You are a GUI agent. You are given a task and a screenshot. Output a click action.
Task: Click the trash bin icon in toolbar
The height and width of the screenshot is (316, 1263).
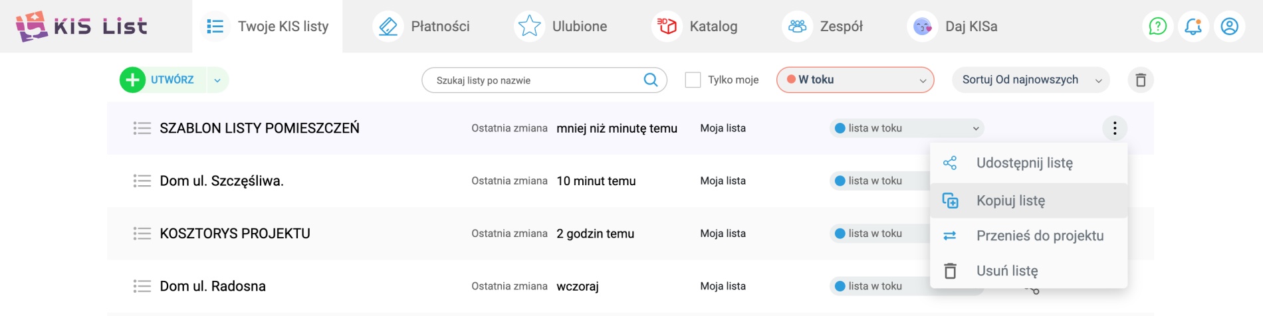point(1141,80)
